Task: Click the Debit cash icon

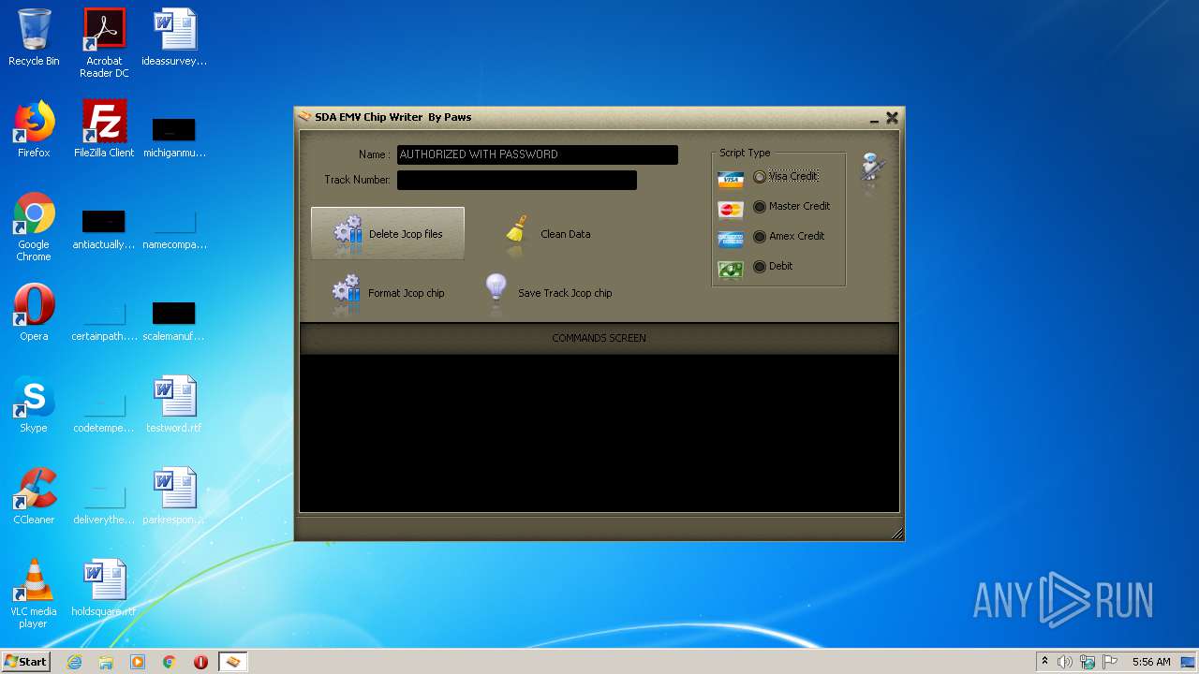Action: 731,270
